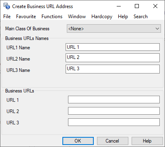The width and height of the screenshot is (165, 147).
Task: Focus the URL 2 address input
Action: [114, 111]
